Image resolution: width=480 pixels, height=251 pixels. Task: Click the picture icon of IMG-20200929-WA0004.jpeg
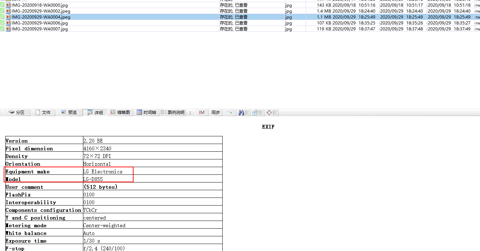8,17
